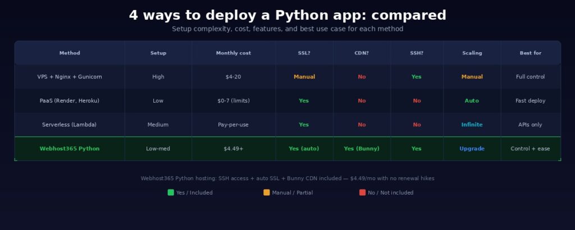Image resolution: width=575 pixels, height=230 pixels.
Task: Select the 'Setup' column header
Action: tap(158, 53)
